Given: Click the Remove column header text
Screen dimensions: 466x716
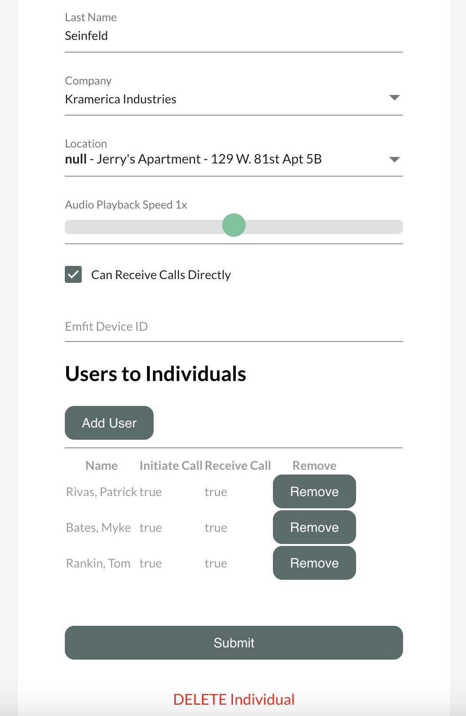Looking at the screenshot, I should click(x=314, y=466).
